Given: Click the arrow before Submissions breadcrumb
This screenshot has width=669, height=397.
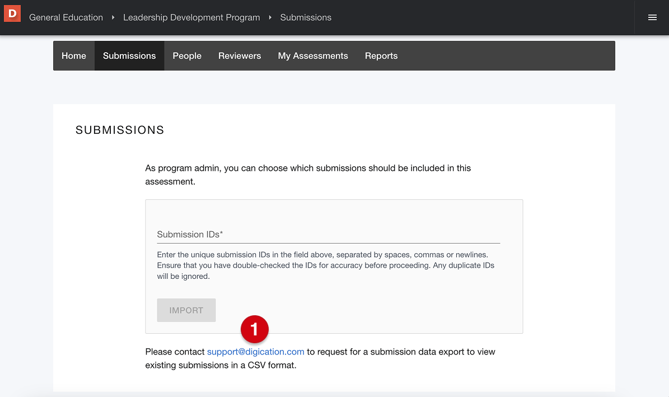Looking at the screenshot, I should (270, 17).
